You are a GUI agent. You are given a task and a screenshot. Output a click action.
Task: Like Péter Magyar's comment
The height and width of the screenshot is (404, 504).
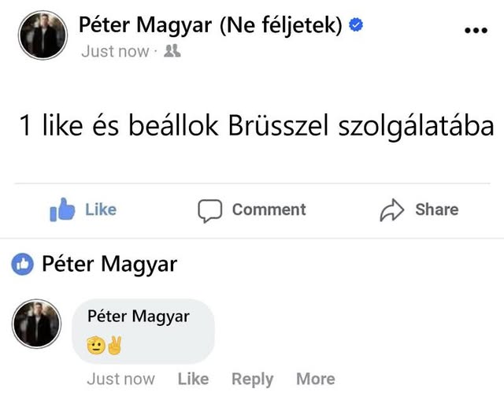pos(193,379)
